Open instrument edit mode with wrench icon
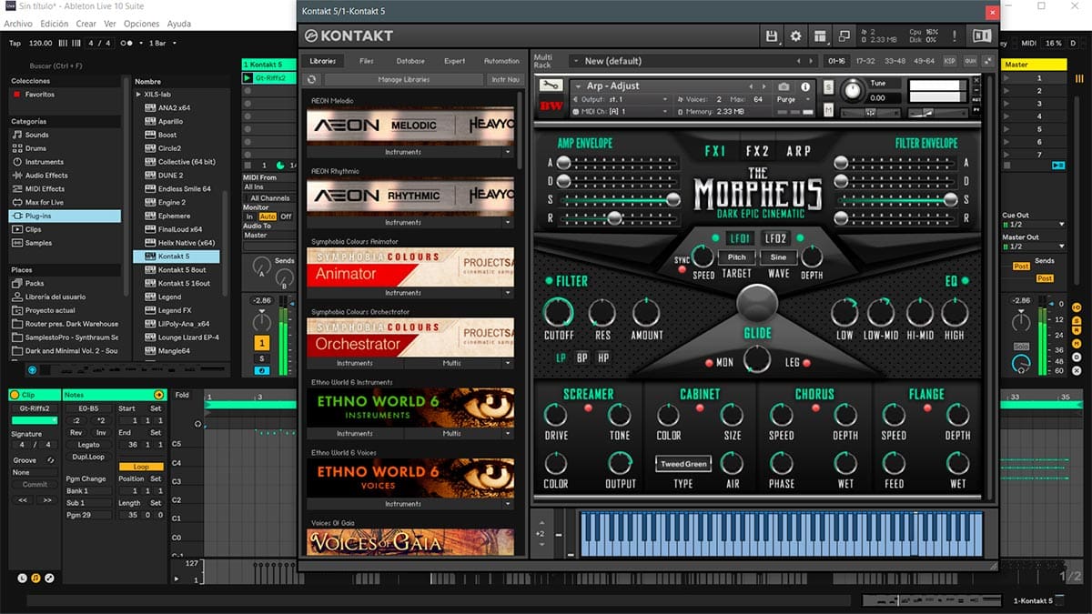Viewport: 1092px width, 614px height. coord(551,86)
